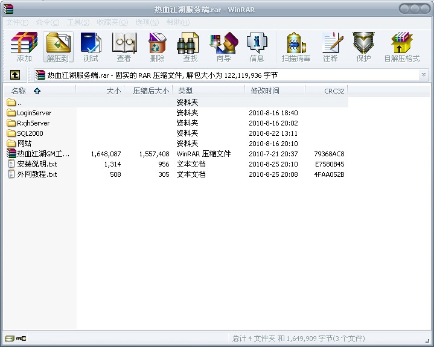
Task: Open the 查看 (View) toolbar tool
Action: tap(124, 47)
